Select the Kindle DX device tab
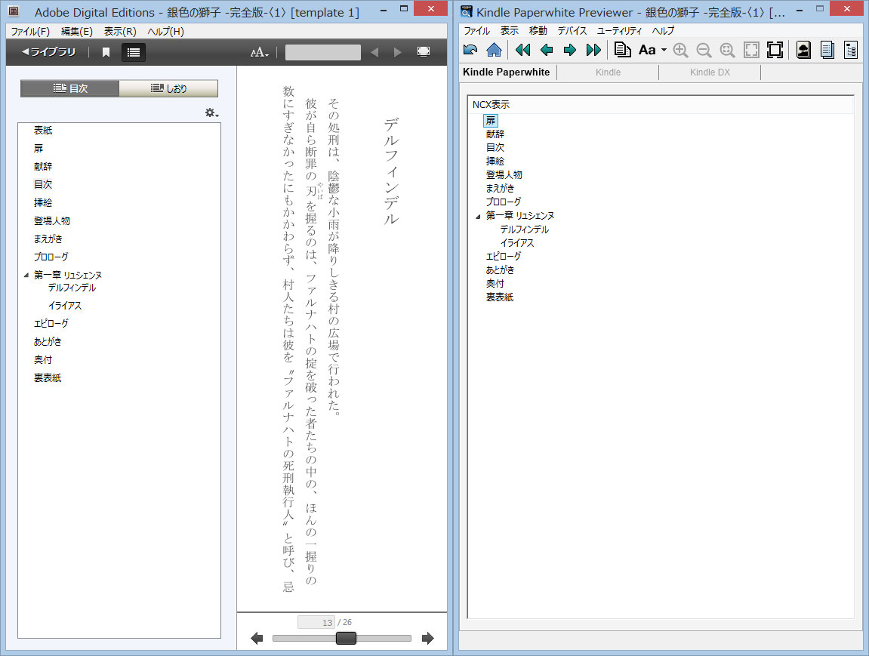 (710, 72)
